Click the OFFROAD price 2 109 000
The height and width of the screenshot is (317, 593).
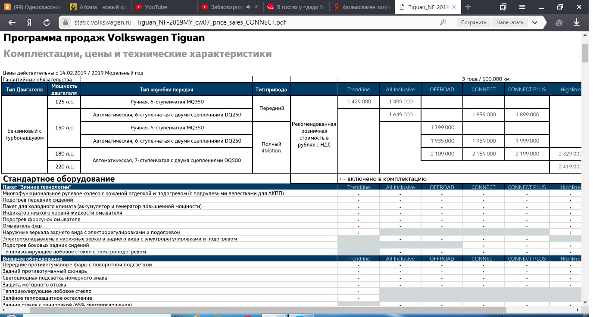tap(442, 154)
